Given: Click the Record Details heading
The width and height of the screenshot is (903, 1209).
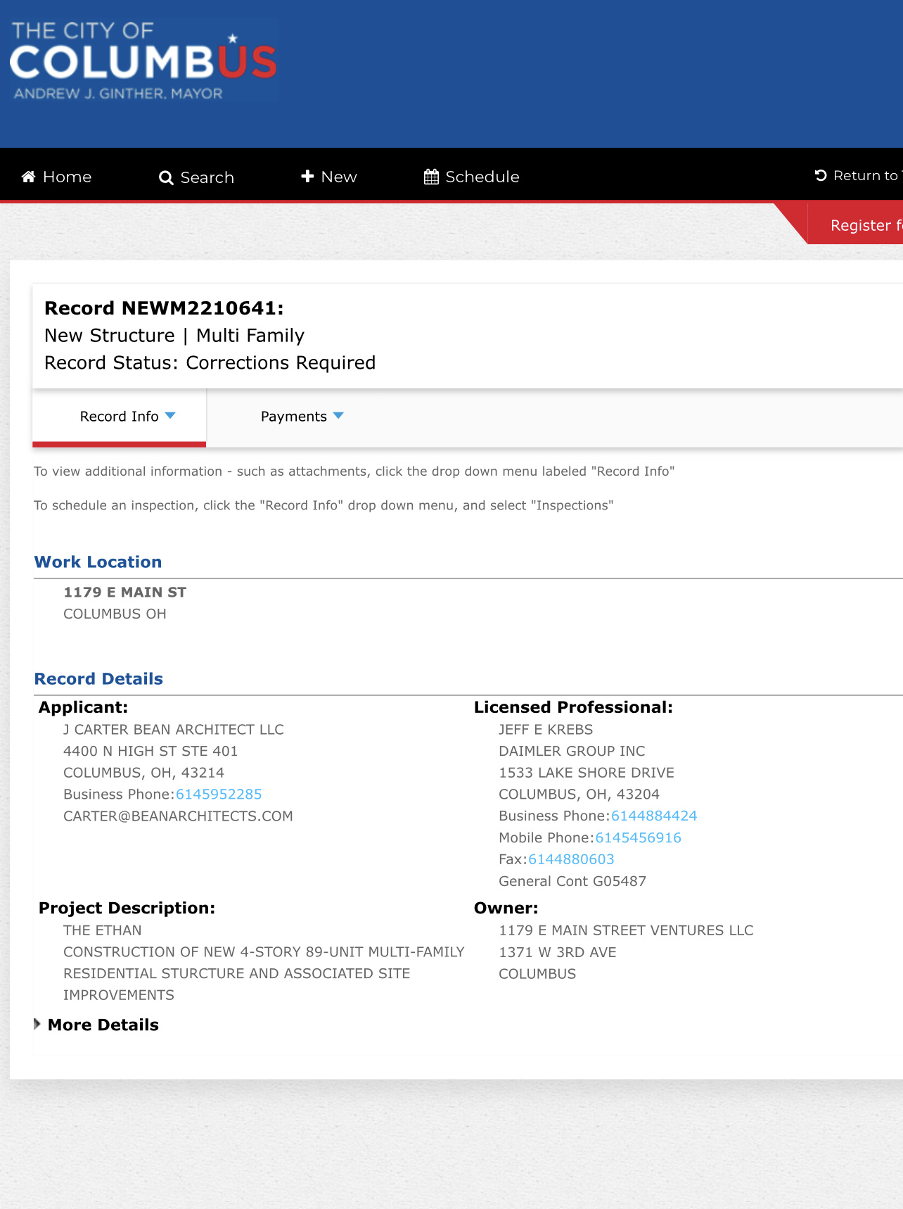Looking at the screenshot, I should pyautogui.click(x=99, y=679).
